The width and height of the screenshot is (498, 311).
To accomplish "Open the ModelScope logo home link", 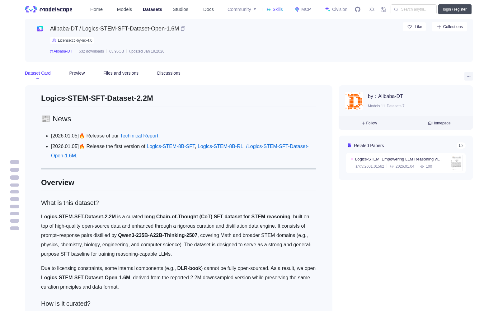I will [49, 9].
